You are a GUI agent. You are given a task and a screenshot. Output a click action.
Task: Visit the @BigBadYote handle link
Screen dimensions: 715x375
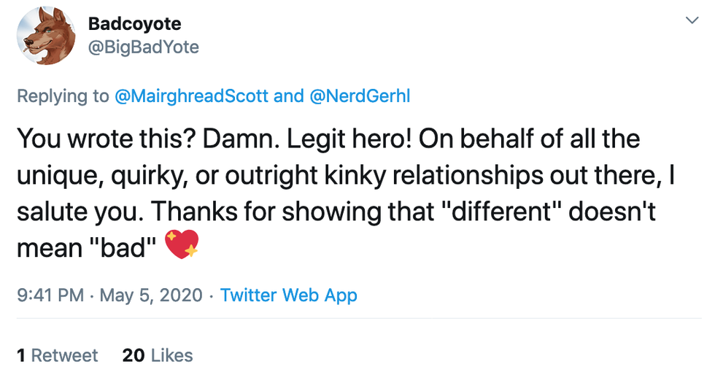coord(143,47)
